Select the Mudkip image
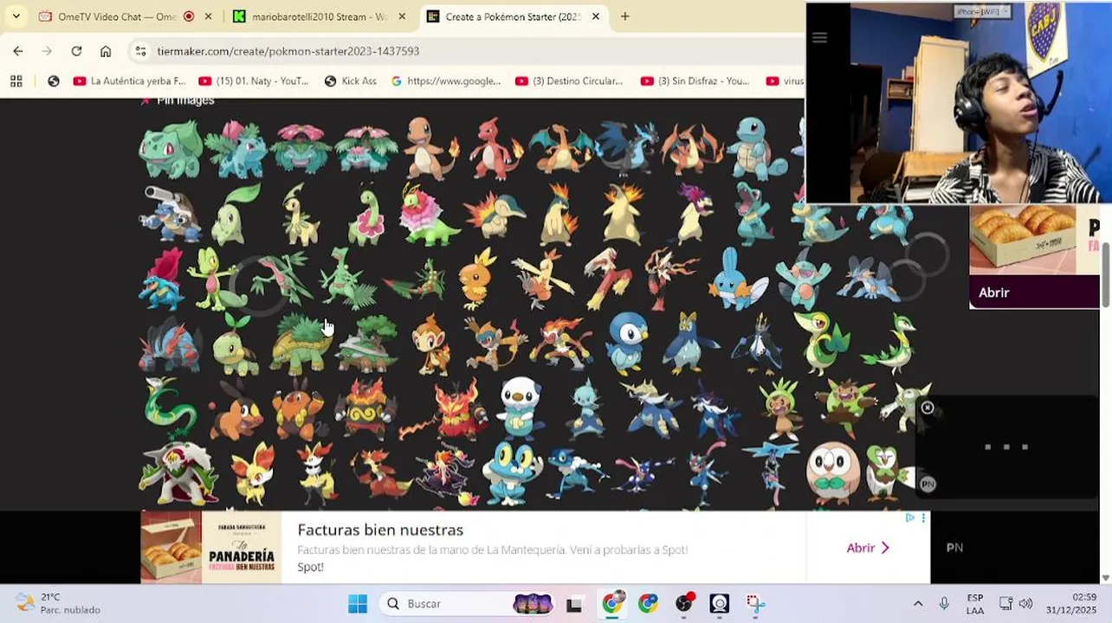The height and width of the screenshot is (623, 1112). click(x=738, y=279)
